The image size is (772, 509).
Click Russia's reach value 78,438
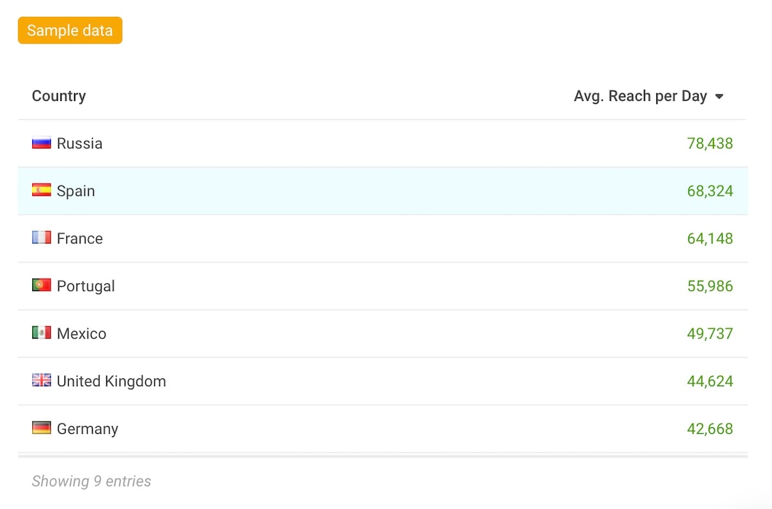pos(710,143)
